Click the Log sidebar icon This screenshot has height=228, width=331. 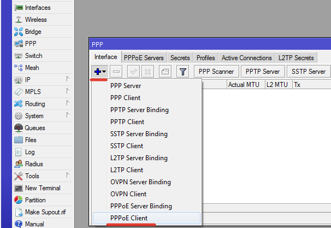tap(19, 152)
